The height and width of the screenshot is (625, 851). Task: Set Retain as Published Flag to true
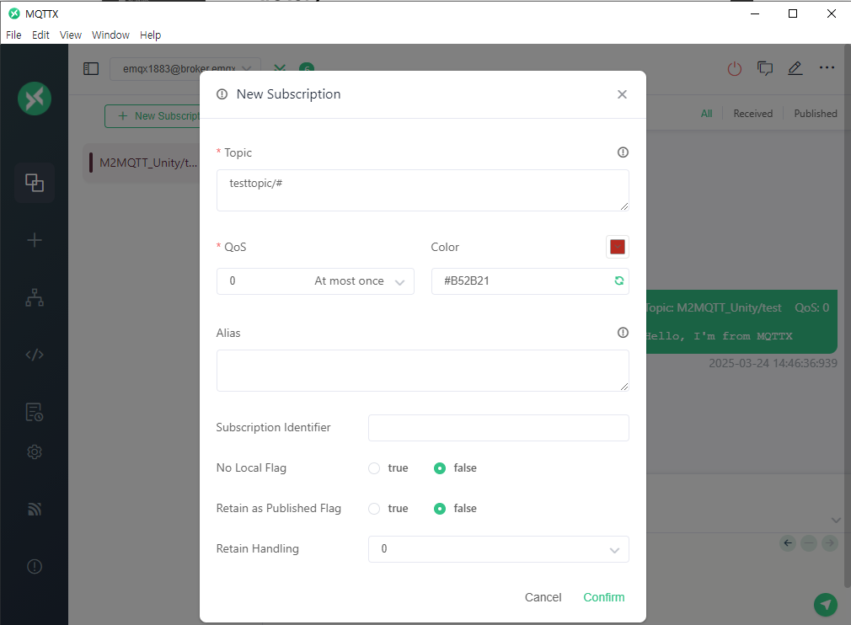click(x=374, y=509)
